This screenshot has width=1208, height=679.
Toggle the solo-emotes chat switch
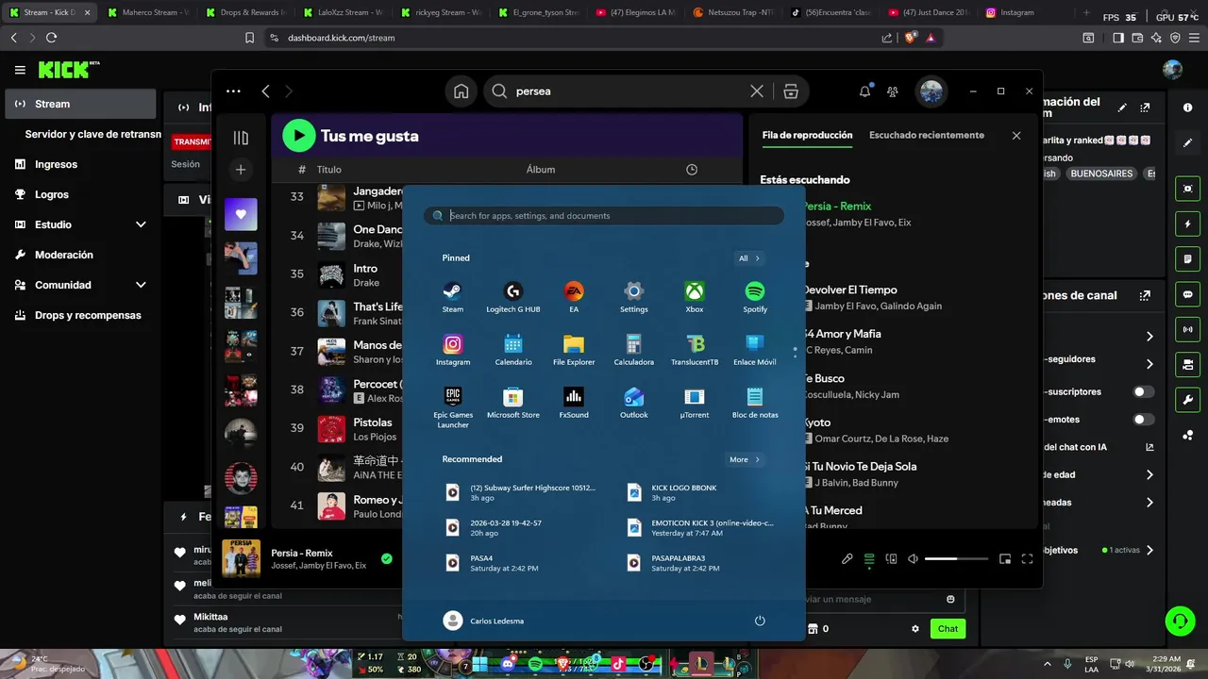click(1144, 420)
